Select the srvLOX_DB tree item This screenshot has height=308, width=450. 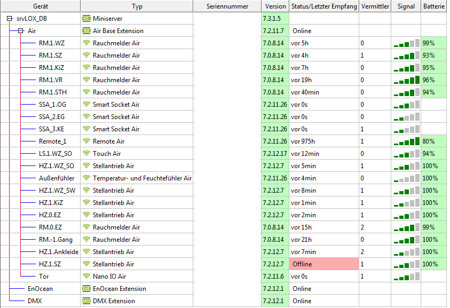click(31, 19)
